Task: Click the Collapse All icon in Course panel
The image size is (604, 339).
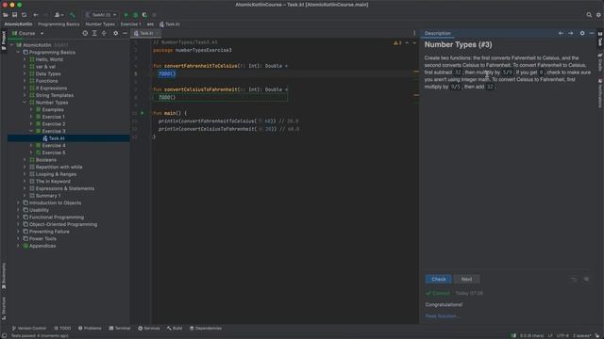Action: tap(104, 34)
